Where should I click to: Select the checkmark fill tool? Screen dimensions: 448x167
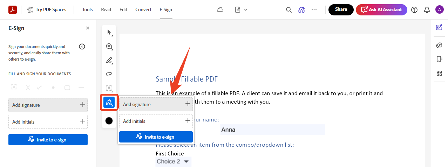click(39, 87)
